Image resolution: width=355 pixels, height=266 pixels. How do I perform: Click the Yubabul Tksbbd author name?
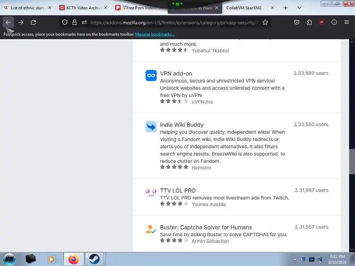pyautogui.click(x=210, y=51)
